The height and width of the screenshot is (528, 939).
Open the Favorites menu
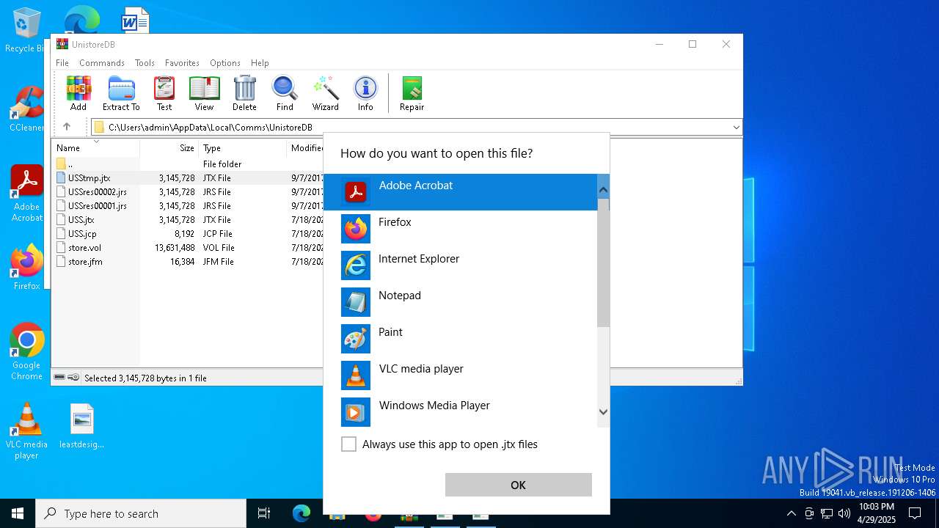point(182,63)
